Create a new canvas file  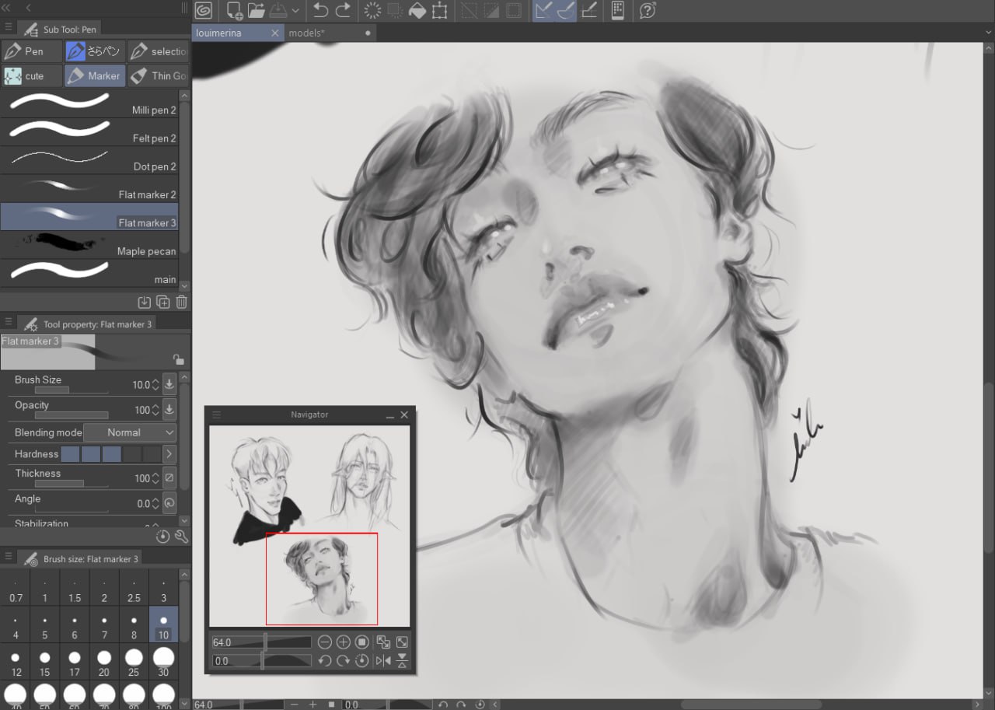tap(235, 11)
